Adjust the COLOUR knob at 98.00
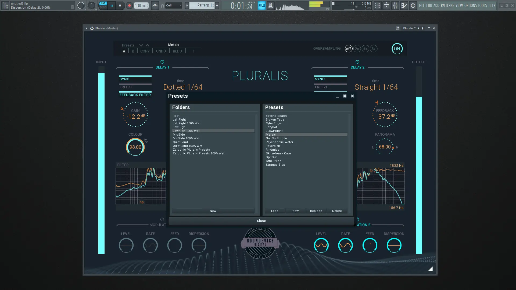516x290 pixels. pos(135,147)
